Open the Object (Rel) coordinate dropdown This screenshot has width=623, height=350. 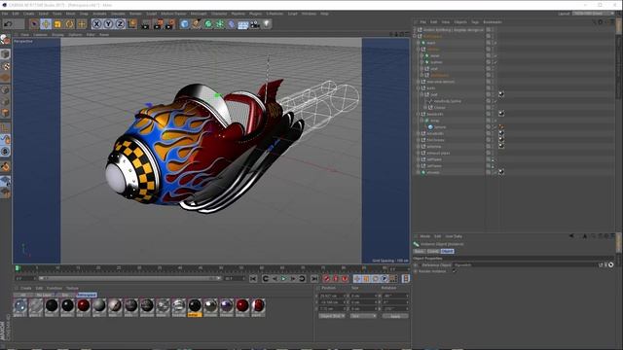coord(332,316)
